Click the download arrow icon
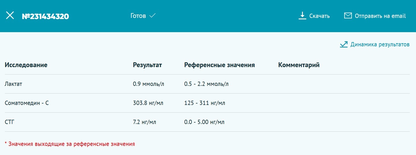The width and height of the screenshot is (416, 155). click(302, 16)
